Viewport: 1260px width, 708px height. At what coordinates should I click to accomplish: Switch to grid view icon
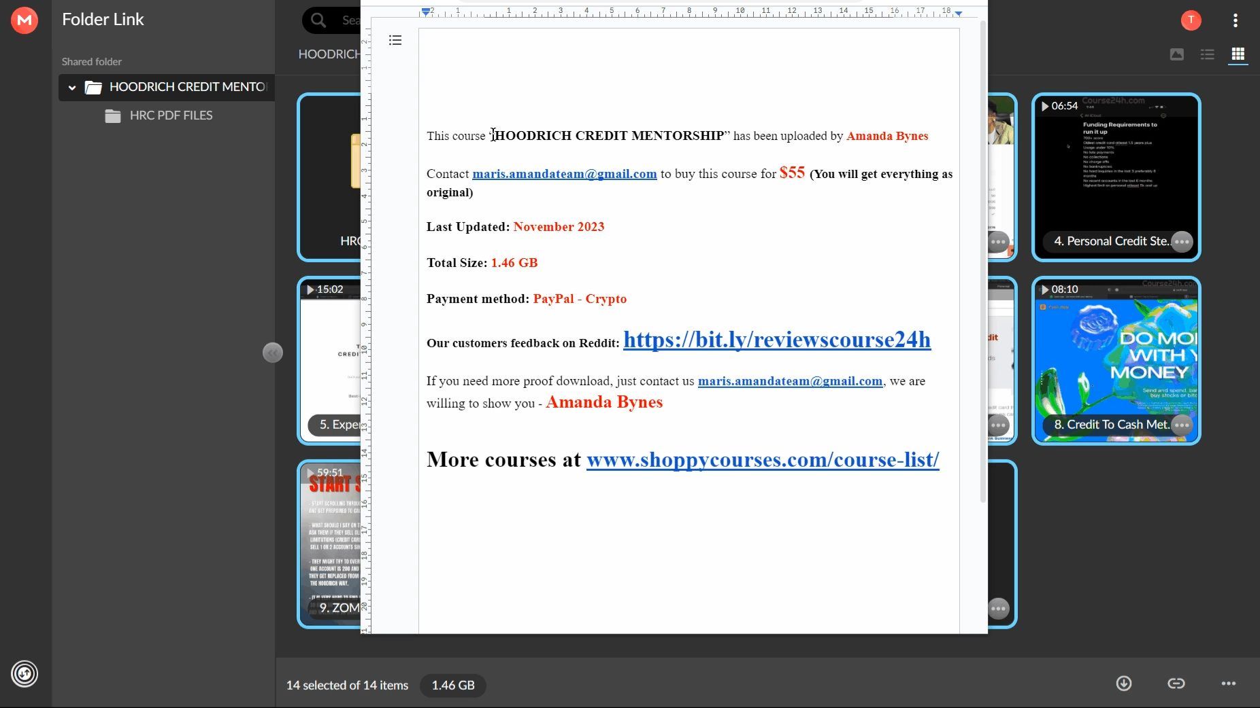1238,54
